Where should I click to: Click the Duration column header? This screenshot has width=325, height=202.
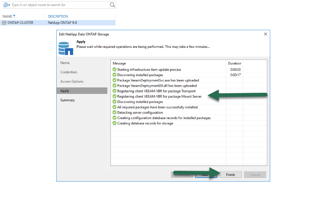click(x=234, y=63)
